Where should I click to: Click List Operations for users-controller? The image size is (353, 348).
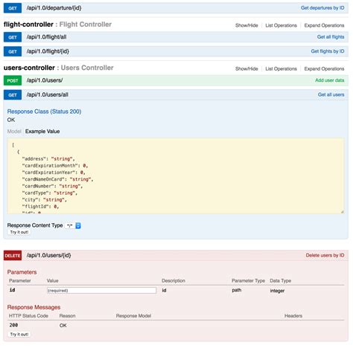[x=281, y=68]
